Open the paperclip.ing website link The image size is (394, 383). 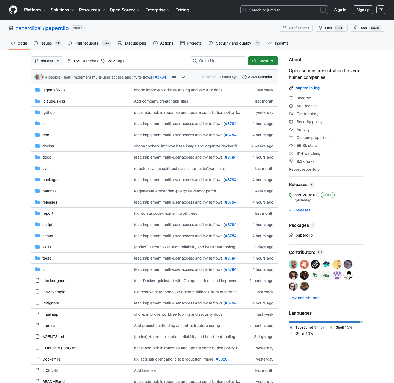[307, 88]
